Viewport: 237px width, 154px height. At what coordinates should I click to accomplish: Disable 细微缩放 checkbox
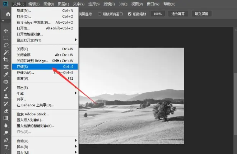coord(130,14)
